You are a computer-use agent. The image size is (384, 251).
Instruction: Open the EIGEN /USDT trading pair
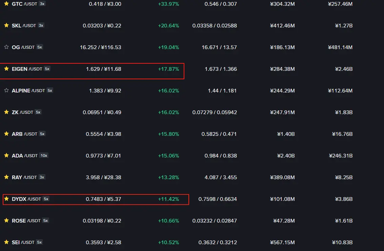(27, 69)
